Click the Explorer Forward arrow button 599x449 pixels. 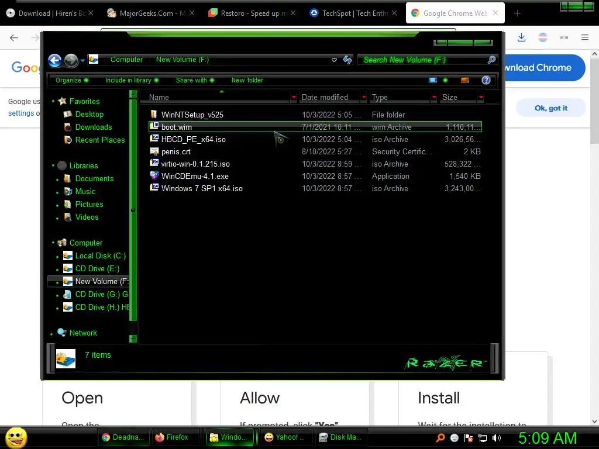click(x=71, y=60)
